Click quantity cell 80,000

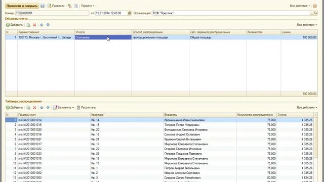click(x=256, y=177)
